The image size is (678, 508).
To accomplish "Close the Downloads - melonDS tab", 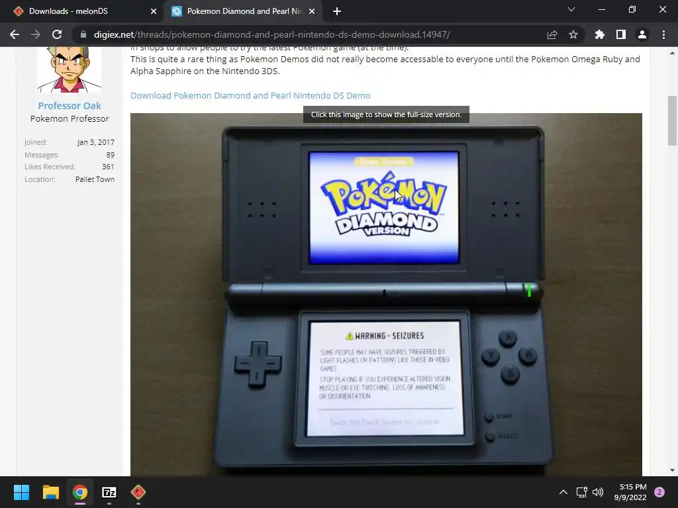I will click(154, 11).
